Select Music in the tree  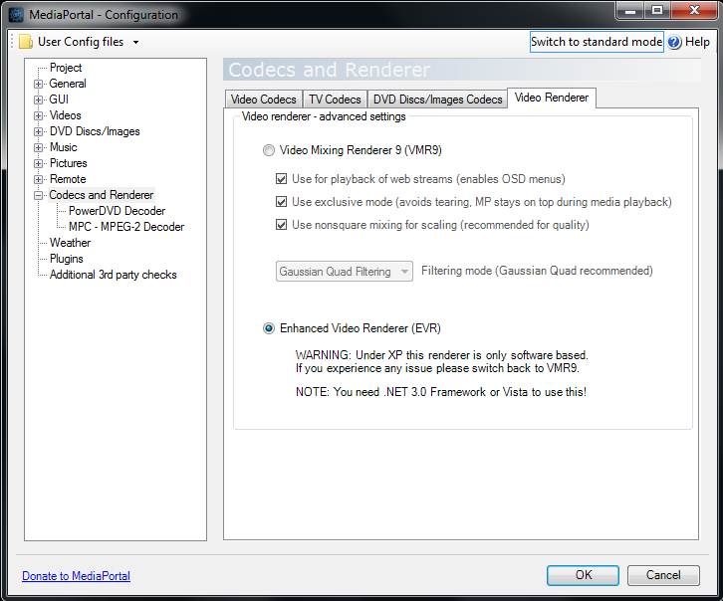[63, 147]
